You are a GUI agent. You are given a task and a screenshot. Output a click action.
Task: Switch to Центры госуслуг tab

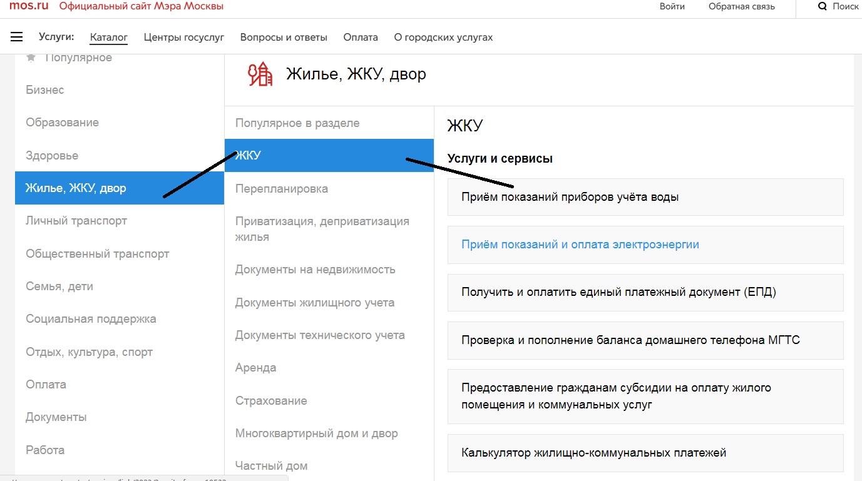coord(184,37)
